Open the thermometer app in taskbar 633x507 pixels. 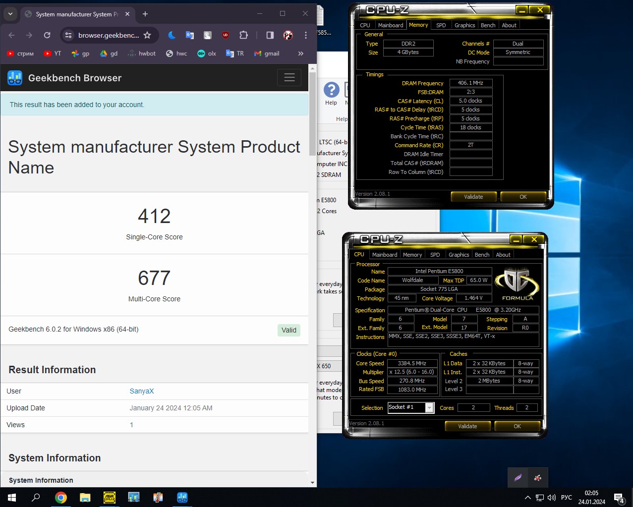coord(158,497)
